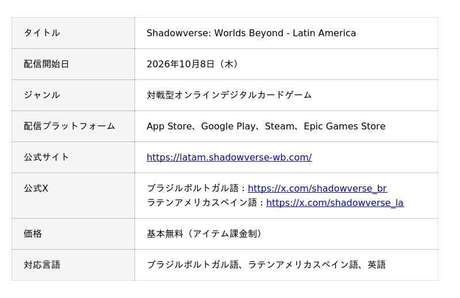Click the タイトル header cell
460x298 pixels.
pos(74,33)
